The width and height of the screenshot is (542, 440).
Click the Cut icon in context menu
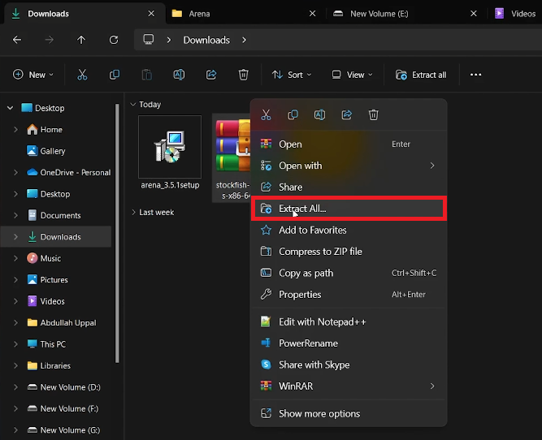(x=266, y=115)
